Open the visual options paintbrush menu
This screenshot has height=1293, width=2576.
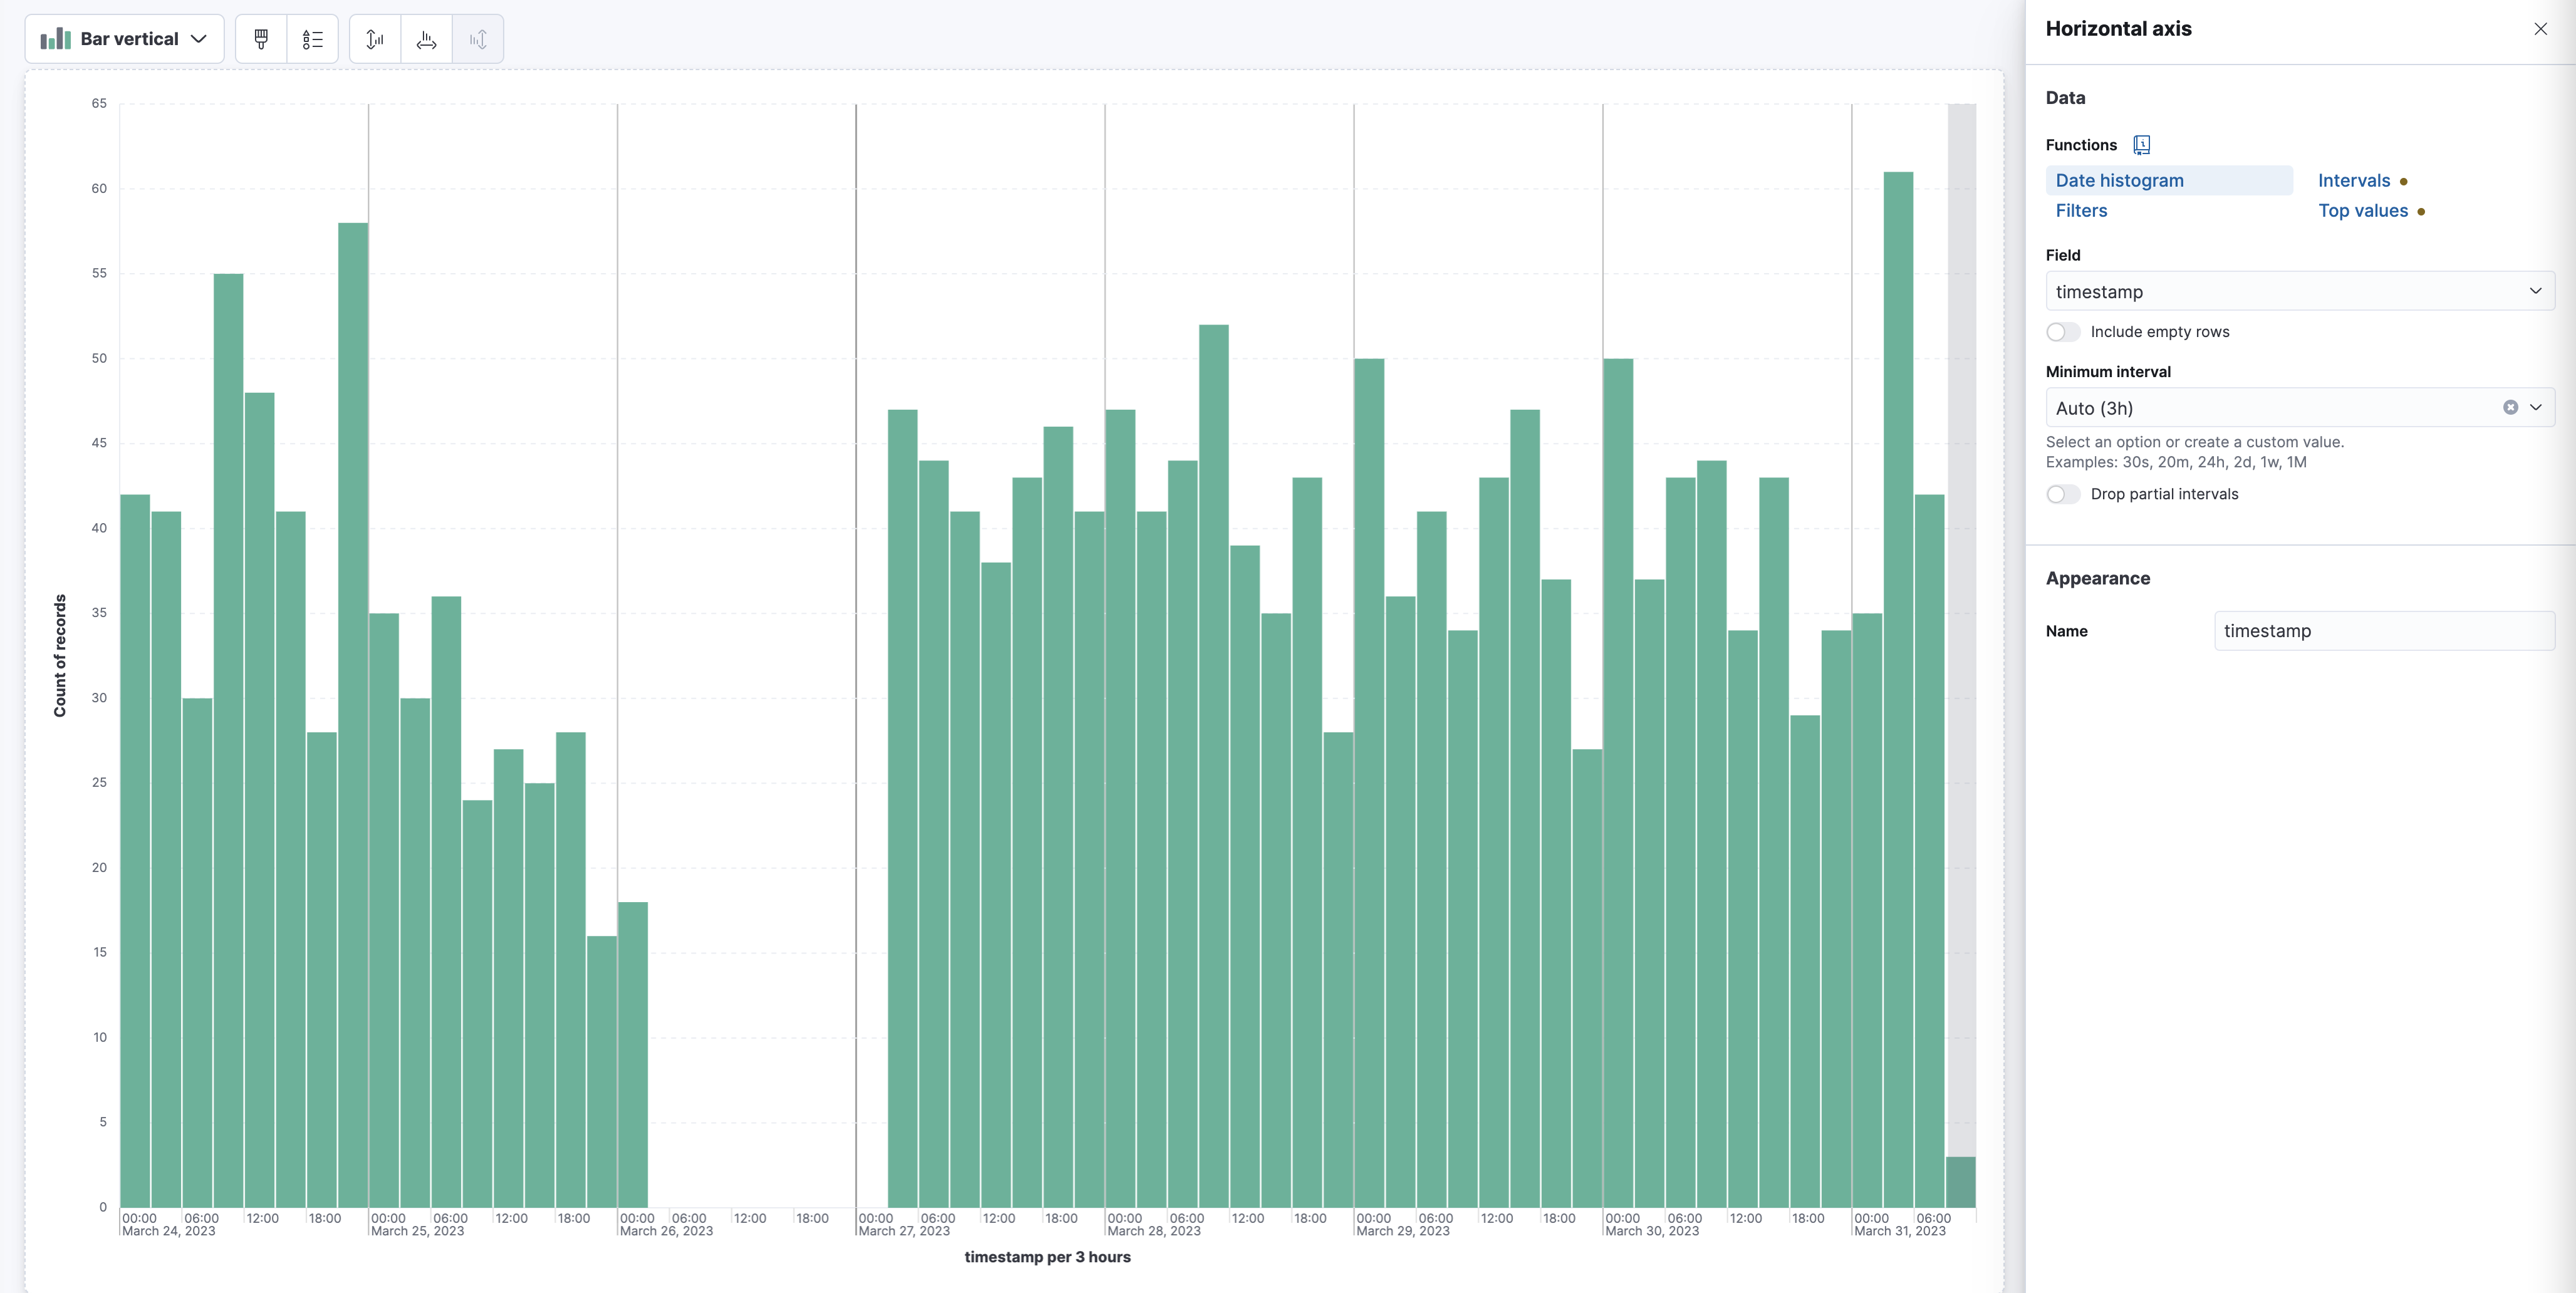[x=260, y=39]
